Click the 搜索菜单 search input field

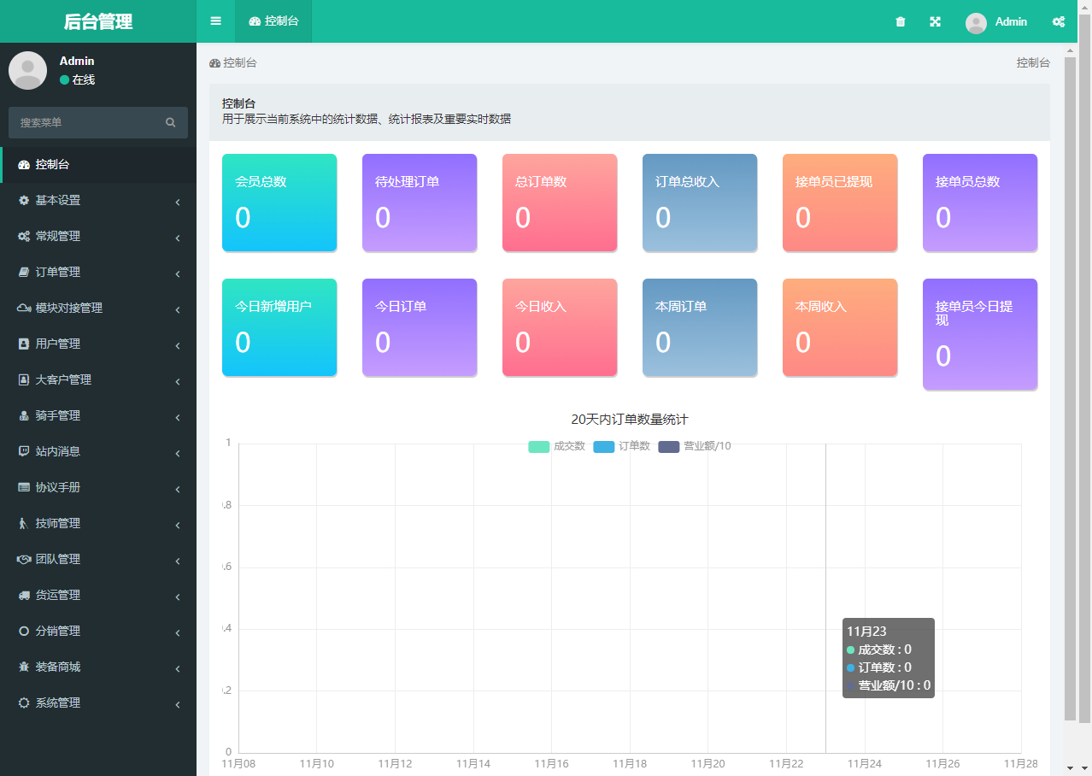[85, 123]
